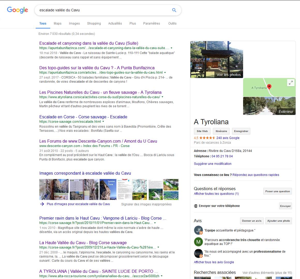
Task: Expand the map with the fullscreen icon
Action: click(x=291, y=83)
